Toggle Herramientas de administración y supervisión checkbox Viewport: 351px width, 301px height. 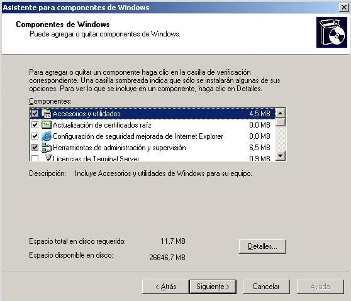click(35, 148)
